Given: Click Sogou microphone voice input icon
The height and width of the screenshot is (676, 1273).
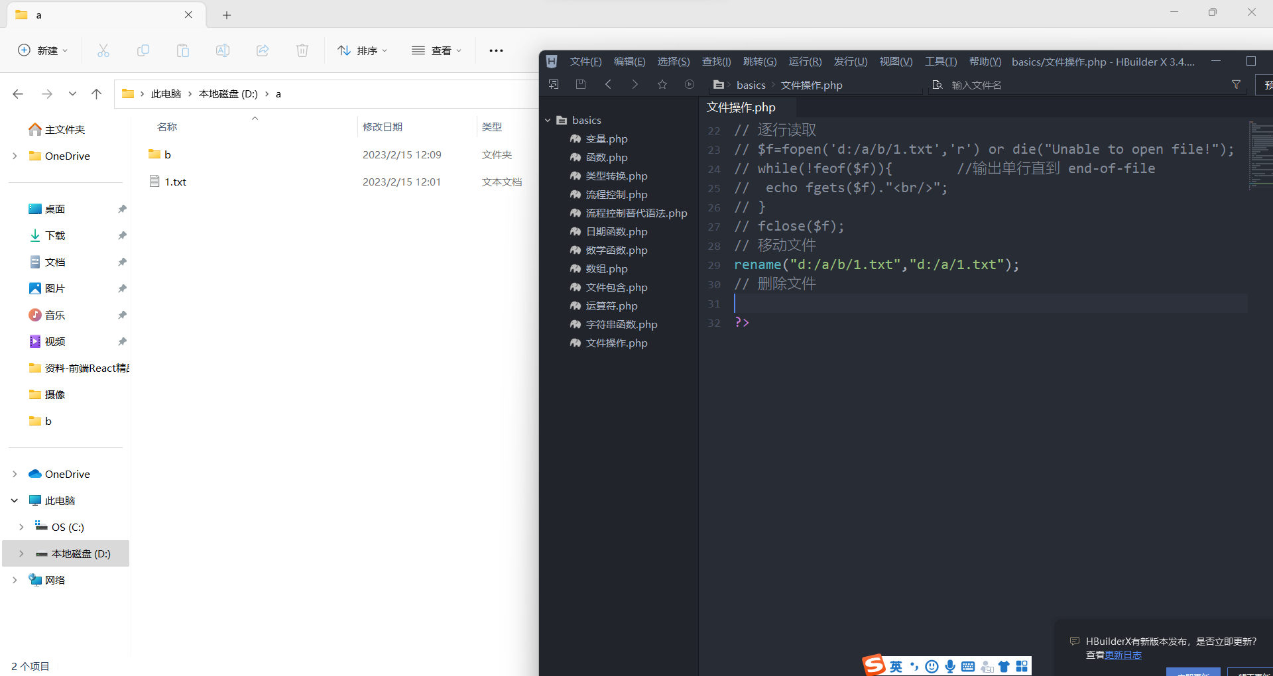Looking at the screenshot, I should [x=950, y=667].
